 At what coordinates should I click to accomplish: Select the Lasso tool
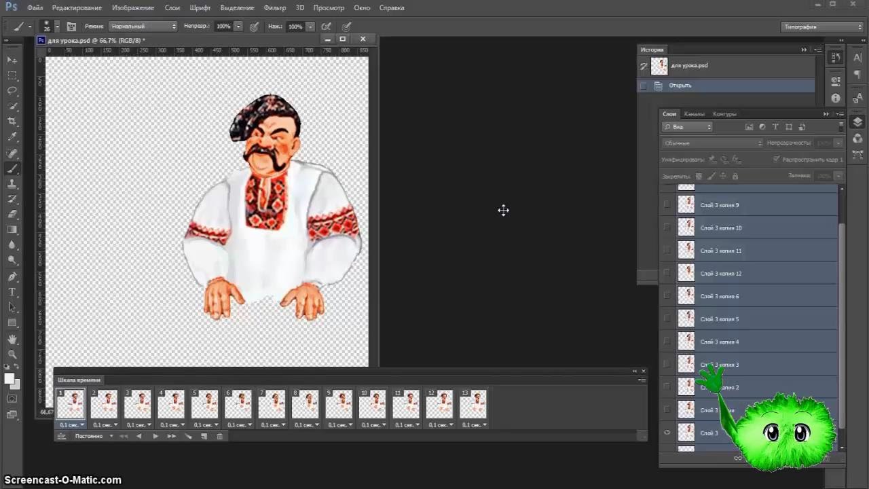(12, 90)
